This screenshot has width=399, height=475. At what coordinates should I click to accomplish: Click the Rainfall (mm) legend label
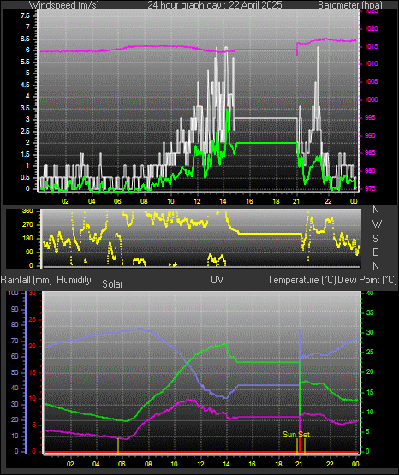[x=26, y=280]
